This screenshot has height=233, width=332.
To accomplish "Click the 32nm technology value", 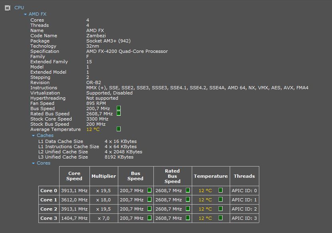I will pyautogui.click(x=93, y=46).
